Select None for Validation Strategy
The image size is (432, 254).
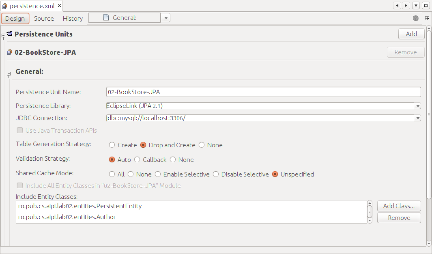(x=173, y=159)
